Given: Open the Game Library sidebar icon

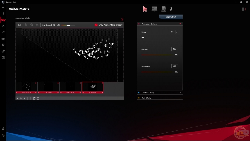Looking at the screenshot, I should pyautogui.click(x=3, y=39).
